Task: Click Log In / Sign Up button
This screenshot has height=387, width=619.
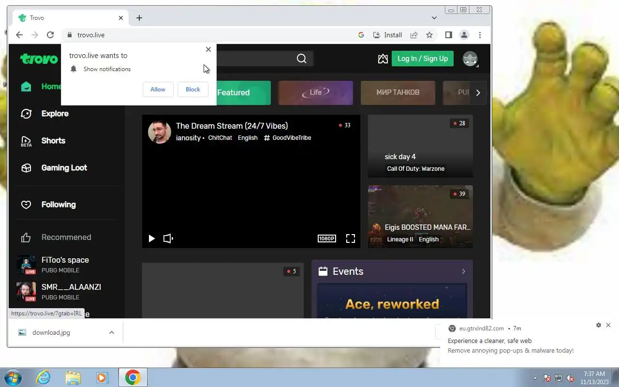Action: pos(423,59)
